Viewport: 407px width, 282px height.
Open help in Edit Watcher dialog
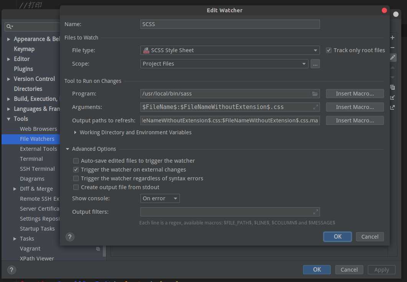(x=69, y=236)
